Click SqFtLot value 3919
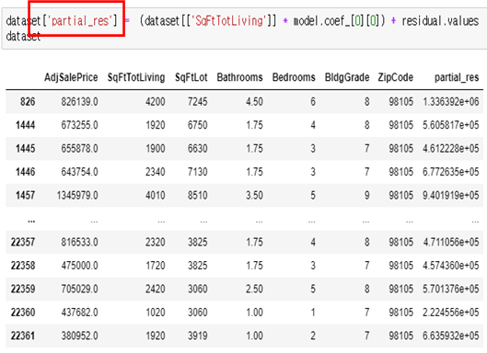The image size is (487, 353). coord(198,336)
